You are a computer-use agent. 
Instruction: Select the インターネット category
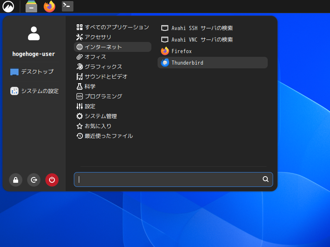113,47
